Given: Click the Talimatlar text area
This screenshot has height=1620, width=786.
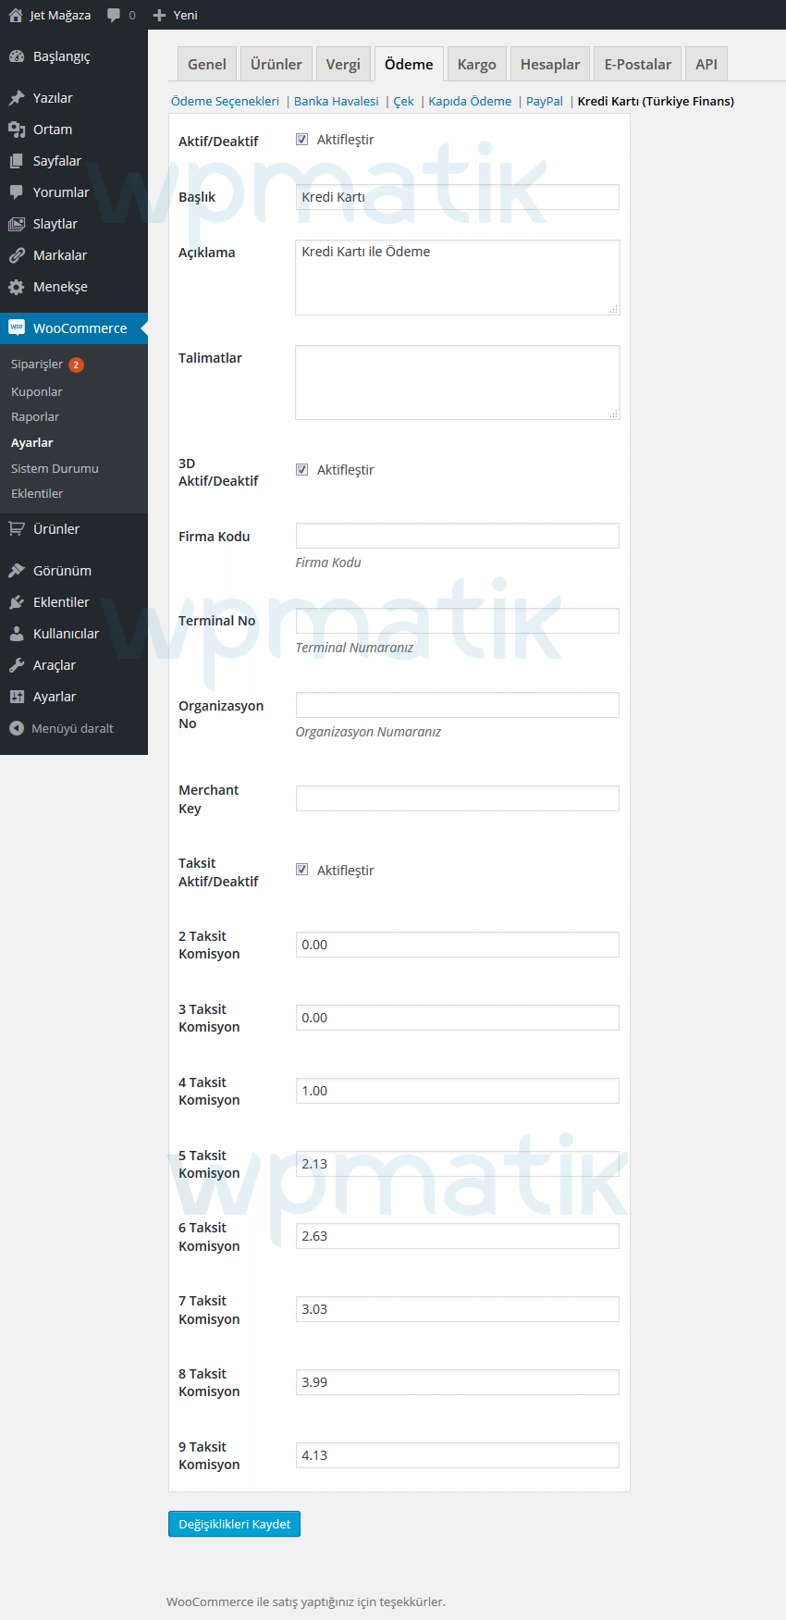Looking at the screenshot, I should (458, 383).
